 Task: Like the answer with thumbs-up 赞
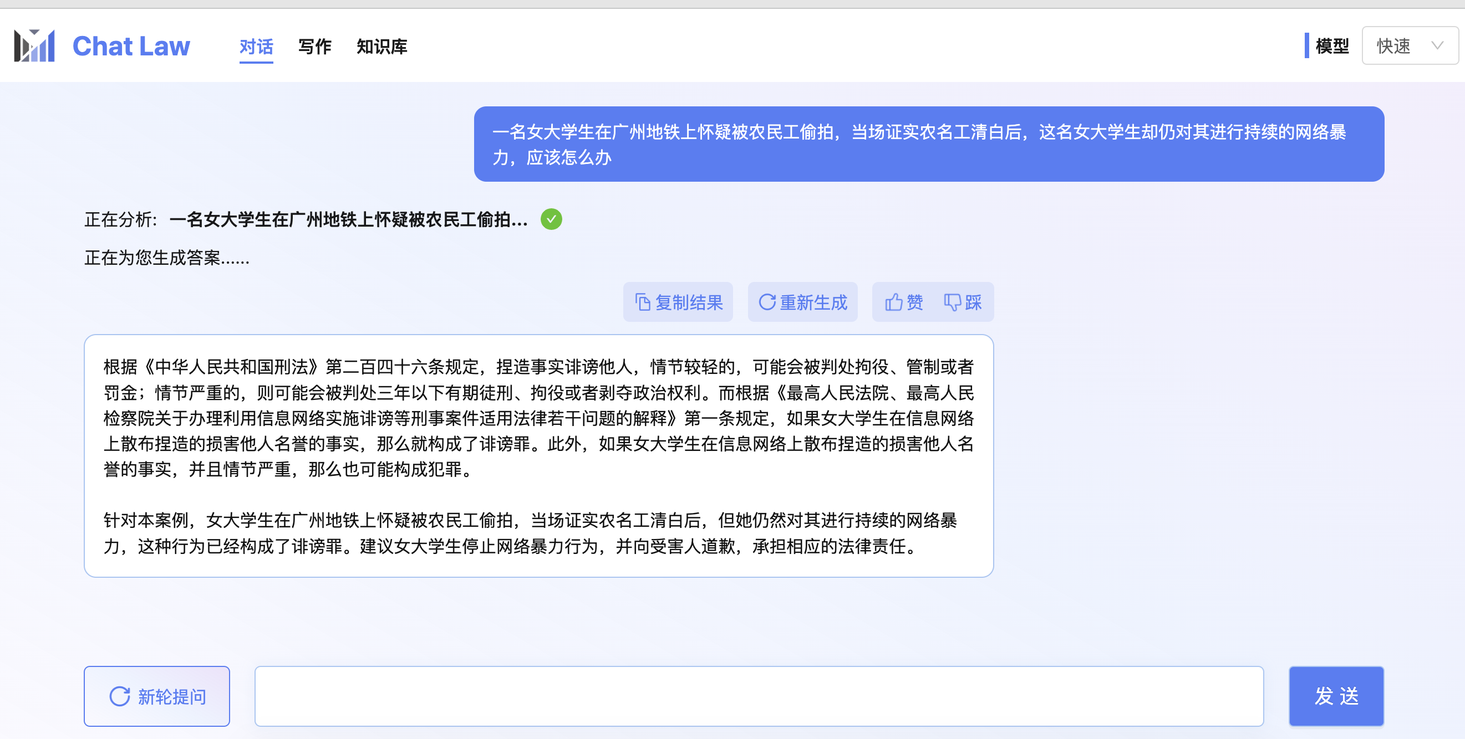pyautogui.click(x=904, y=302)
